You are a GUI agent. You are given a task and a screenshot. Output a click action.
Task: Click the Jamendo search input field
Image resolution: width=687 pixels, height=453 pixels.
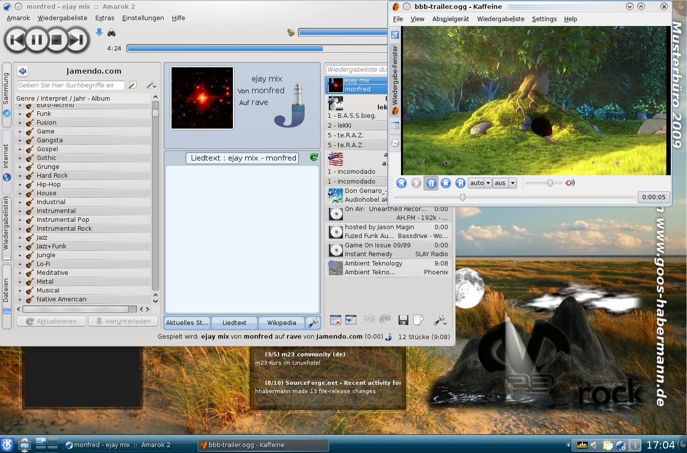[72, 85]
